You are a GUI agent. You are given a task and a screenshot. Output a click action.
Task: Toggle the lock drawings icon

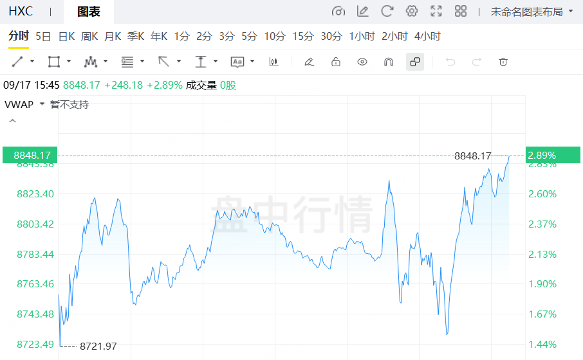click(335, 62)
